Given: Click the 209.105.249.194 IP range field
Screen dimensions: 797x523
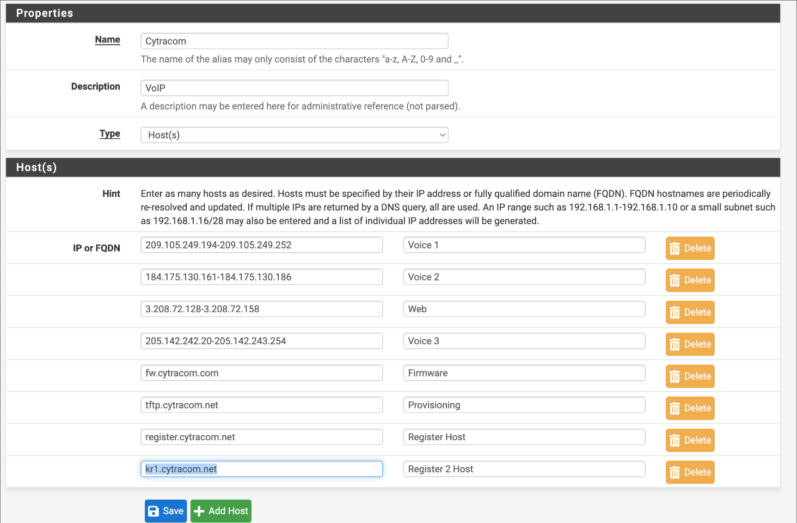Looking at the screenshot, I should coord(261,245).
